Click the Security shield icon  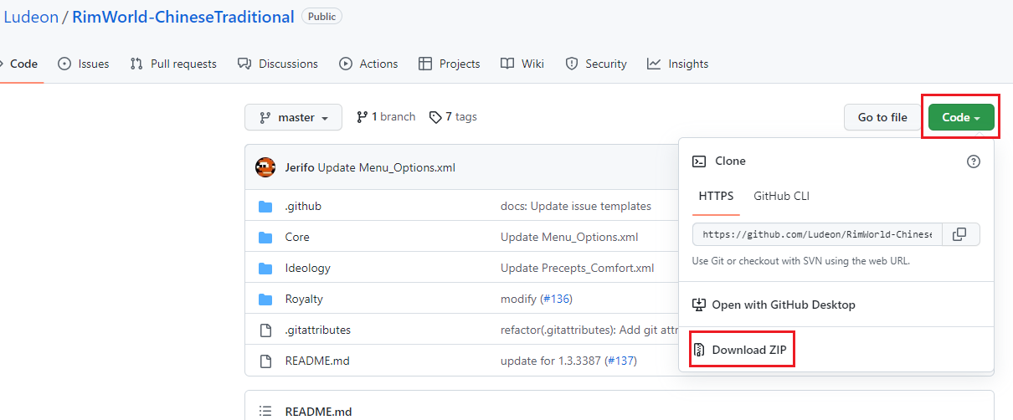click(x=572, y=64)
